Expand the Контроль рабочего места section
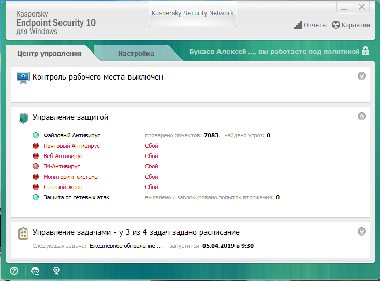Image resolution: width=381 pixels, height=282 pixels. tap(362, 76)
